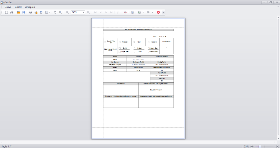This screenshot has height=148, width=280.
Task: Click the status bar zoom plus button
Action: [x=277, y=146]
